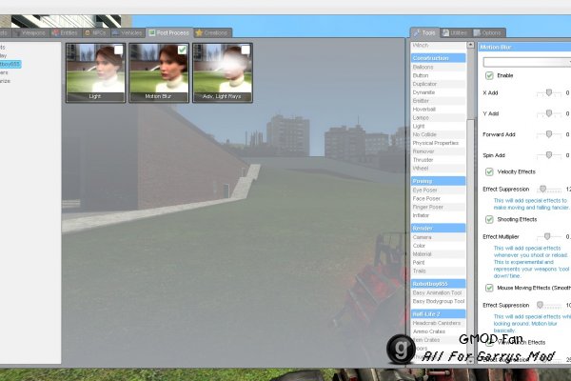Choose the Thruster tool

(439, 160)
